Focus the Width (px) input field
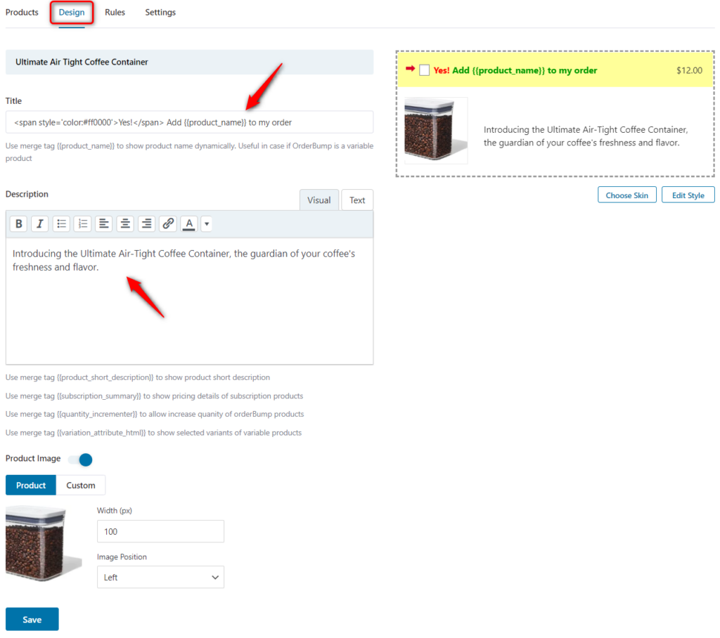Screen dimensions: 720x638 click(160, 531)
